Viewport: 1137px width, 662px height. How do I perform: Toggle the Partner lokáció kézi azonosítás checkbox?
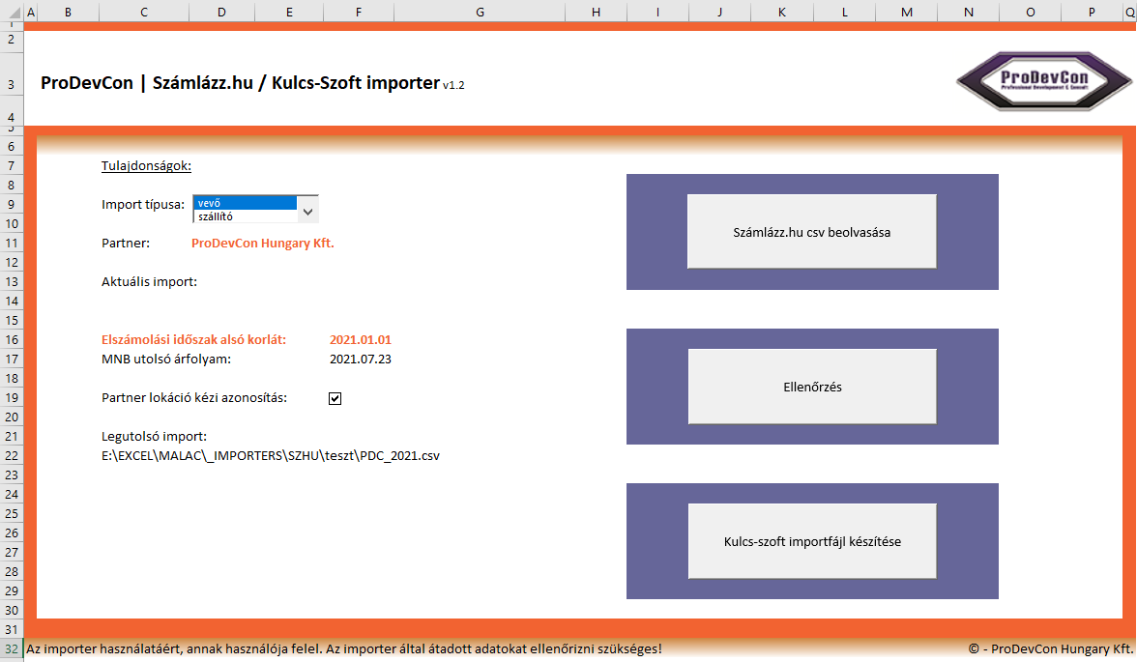[x=335, y=398]
